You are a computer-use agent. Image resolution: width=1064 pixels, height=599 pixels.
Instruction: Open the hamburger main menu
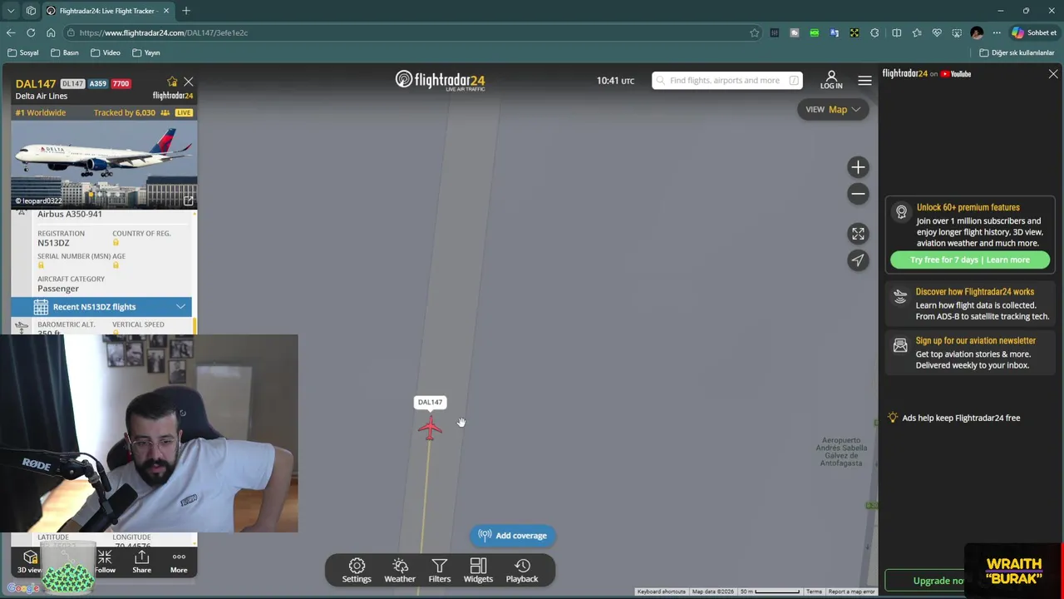[864, 81]
